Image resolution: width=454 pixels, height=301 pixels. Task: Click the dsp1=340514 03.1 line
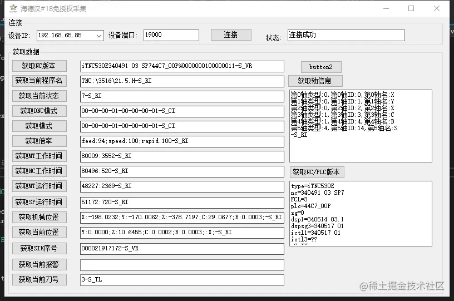(x=317, y=219)
